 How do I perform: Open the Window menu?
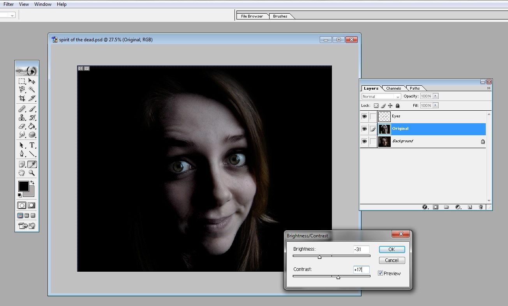pyautogui.click(x=43, y=4)
